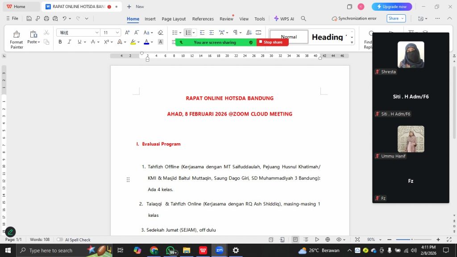Click the Increase Indent icon
Viewport: 457px width, 257px height.
(212, 33)
